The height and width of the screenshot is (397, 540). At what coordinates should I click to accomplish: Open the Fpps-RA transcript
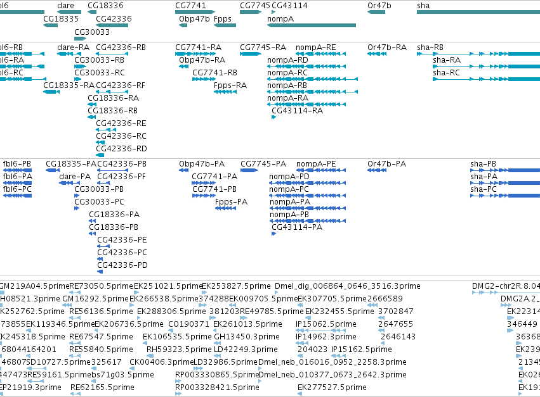click(225, 92)
